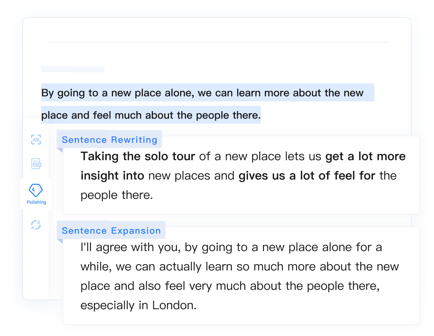The image size is (434, 336).
Task: Click the bold phrase "get a lot more"
Action: [365, 156]
